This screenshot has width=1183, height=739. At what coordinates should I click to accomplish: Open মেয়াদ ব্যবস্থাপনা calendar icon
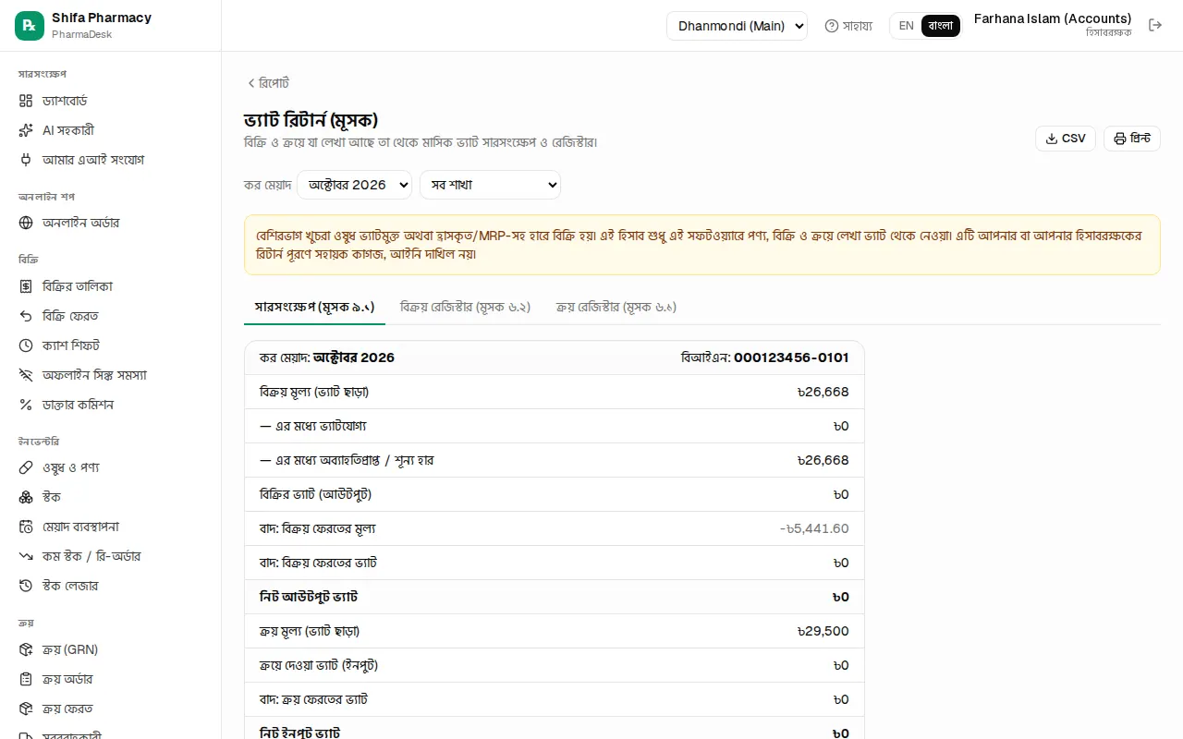pos(26,527)
